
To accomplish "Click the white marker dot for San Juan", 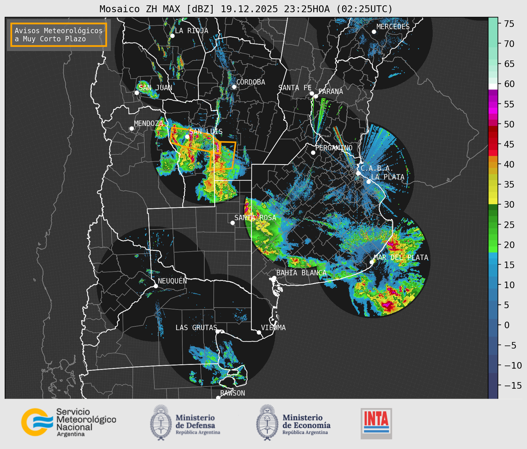I will pos(137,93).
